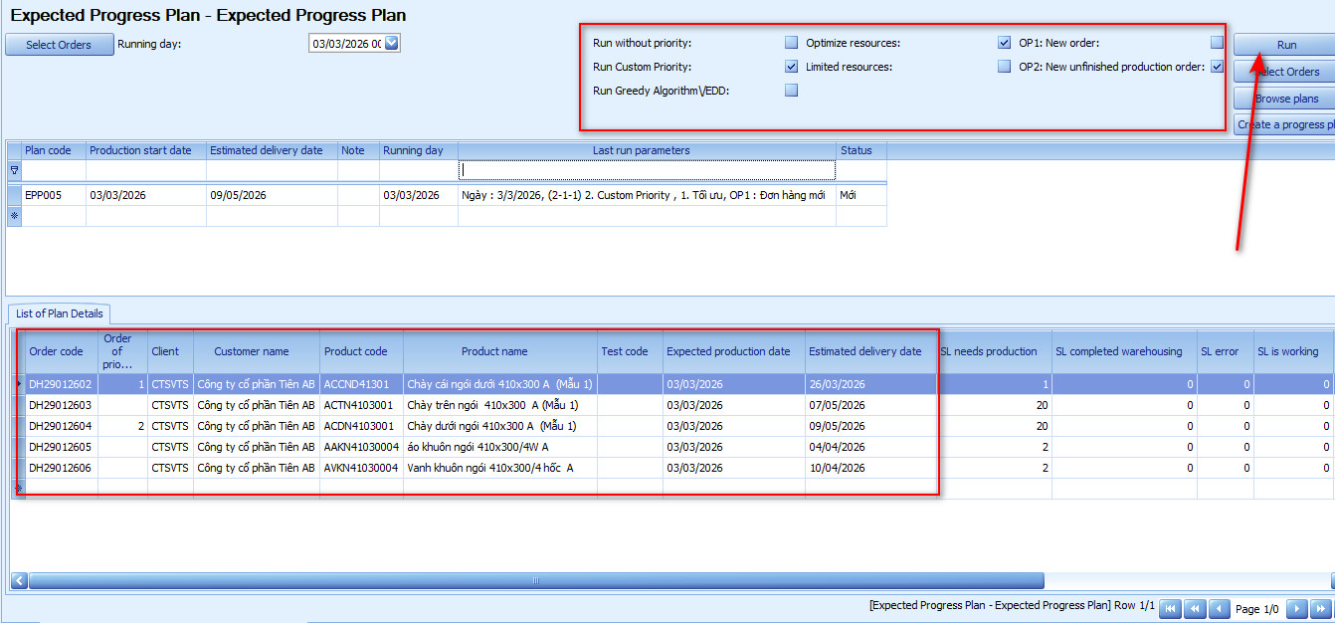This screenshot has width=1335, height=623.
Task: Toggle the Limited resources checkbox
Action: (1004, 67)
